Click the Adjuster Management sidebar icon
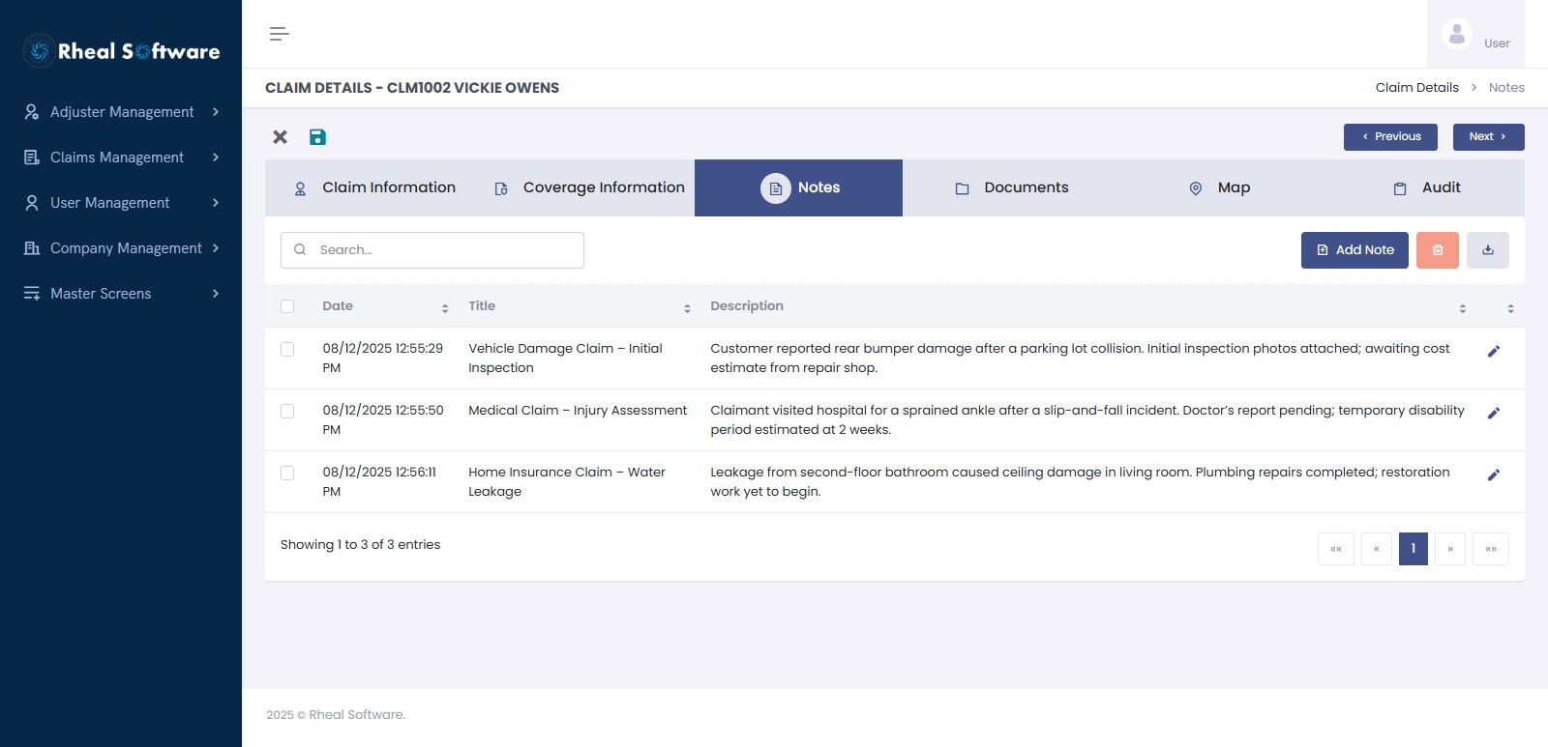The height and width of the screenshot is (747, 1548). pyautogui.click(x=32, y=112)
